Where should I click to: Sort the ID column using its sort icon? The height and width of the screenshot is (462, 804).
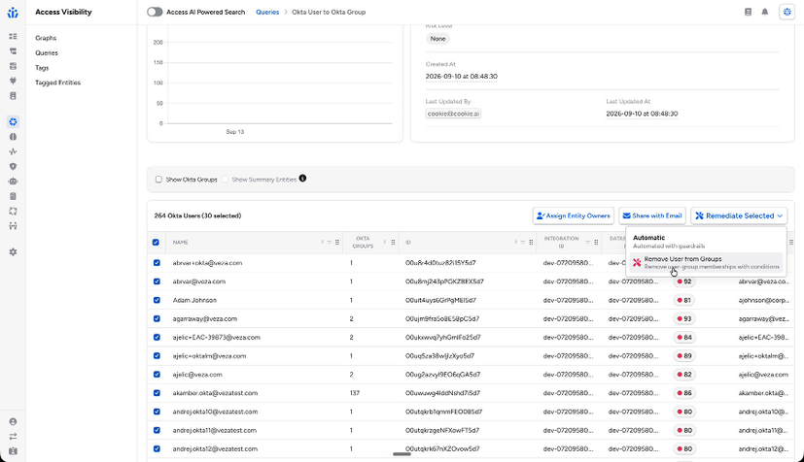coord(516,243)
